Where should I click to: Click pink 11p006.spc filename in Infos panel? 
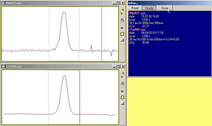click(137, 30)
